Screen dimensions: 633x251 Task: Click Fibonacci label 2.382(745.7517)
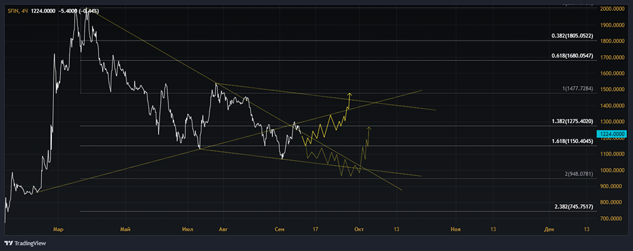(x=573, y=207)
